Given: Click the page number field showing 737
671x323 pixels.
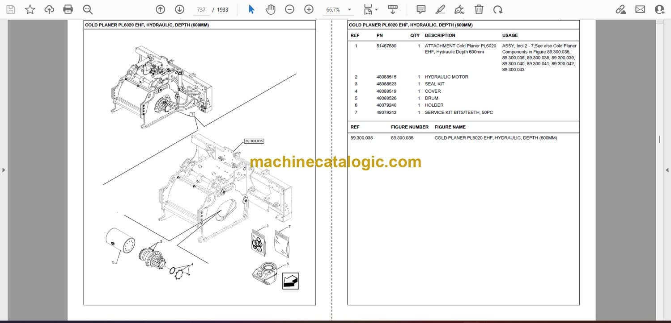Looking at the screenshot, I should point(201,9).
